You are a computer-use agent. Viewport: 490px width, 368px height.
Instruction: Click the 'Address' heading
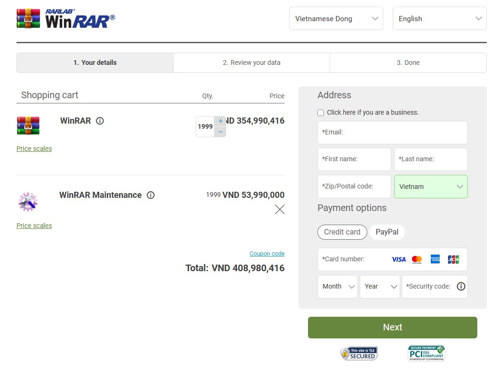click(x=334, y=95)
